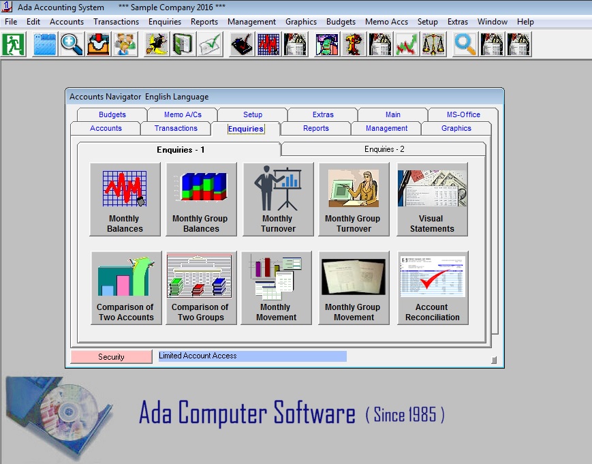Screen dimensions: 592x464
Task: Switch to the Management navigator tab
Action: pos(386,128)
